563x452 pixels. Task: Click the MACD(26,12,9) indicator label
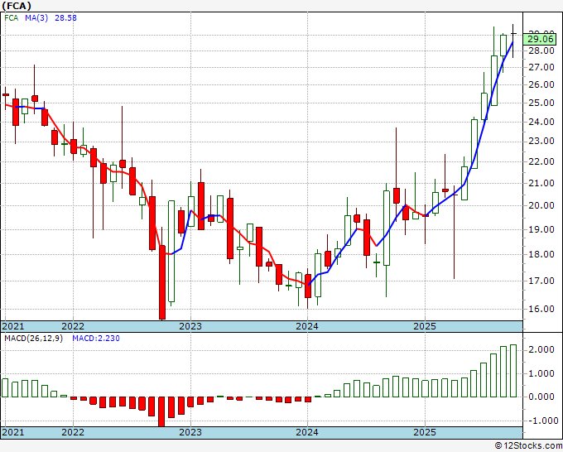pos(33,339)
